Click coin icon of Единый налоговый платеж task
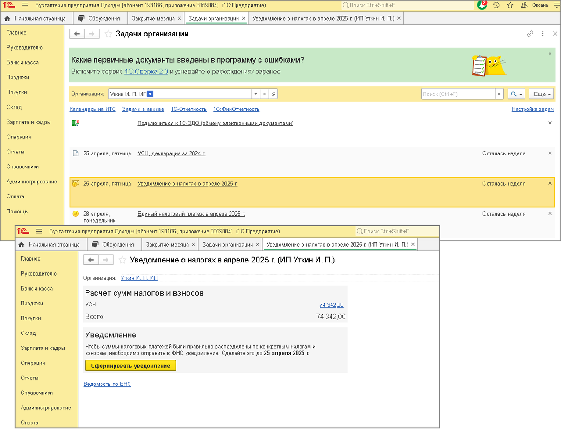The height and width of the screenshot is (429, 561). click(75, 214)
